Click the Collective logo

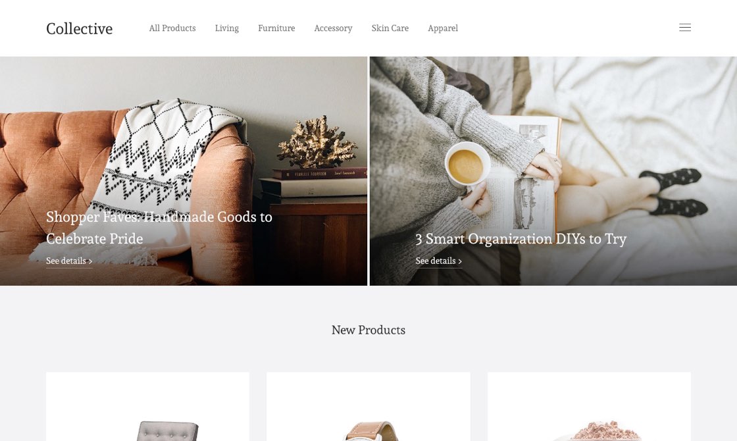point(80,29)
